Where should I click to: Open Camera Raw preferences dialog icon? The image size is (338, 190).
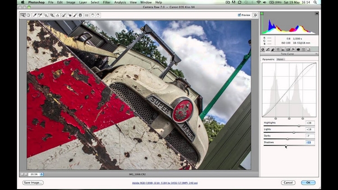tap(87, 15)
